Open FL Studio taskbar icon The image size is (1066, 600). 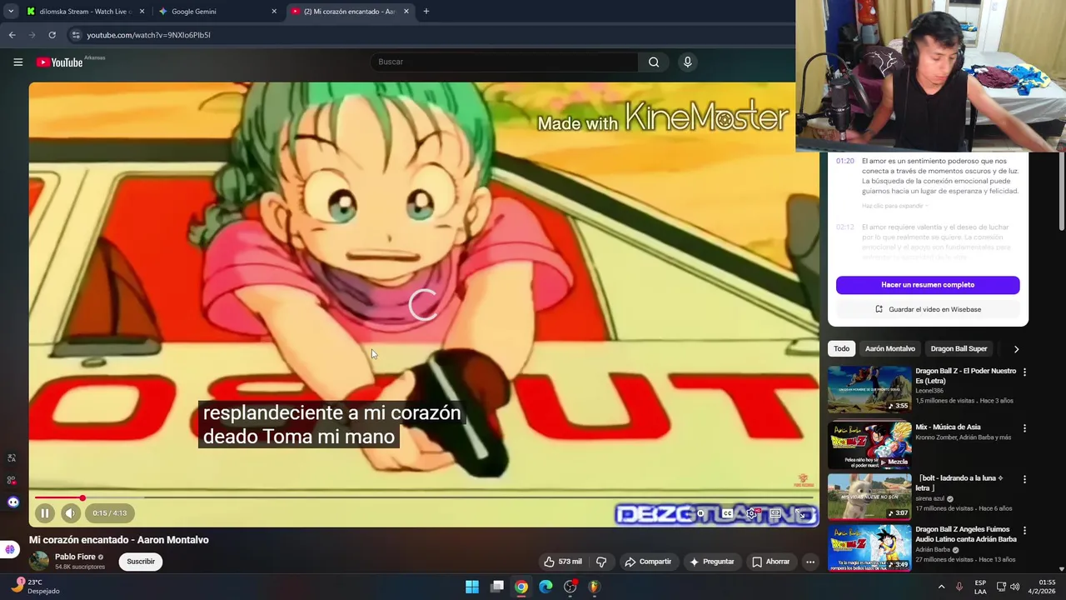(594, 587)
